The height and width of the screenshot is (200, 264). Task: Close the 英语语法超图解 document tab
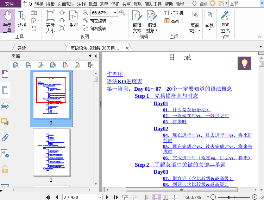127,49
